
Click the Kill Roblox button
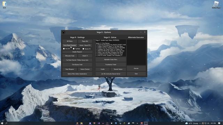[70, 41]
